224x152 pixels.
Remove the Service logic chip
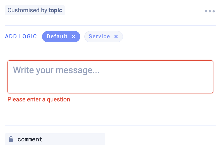[x=116, y=37]
